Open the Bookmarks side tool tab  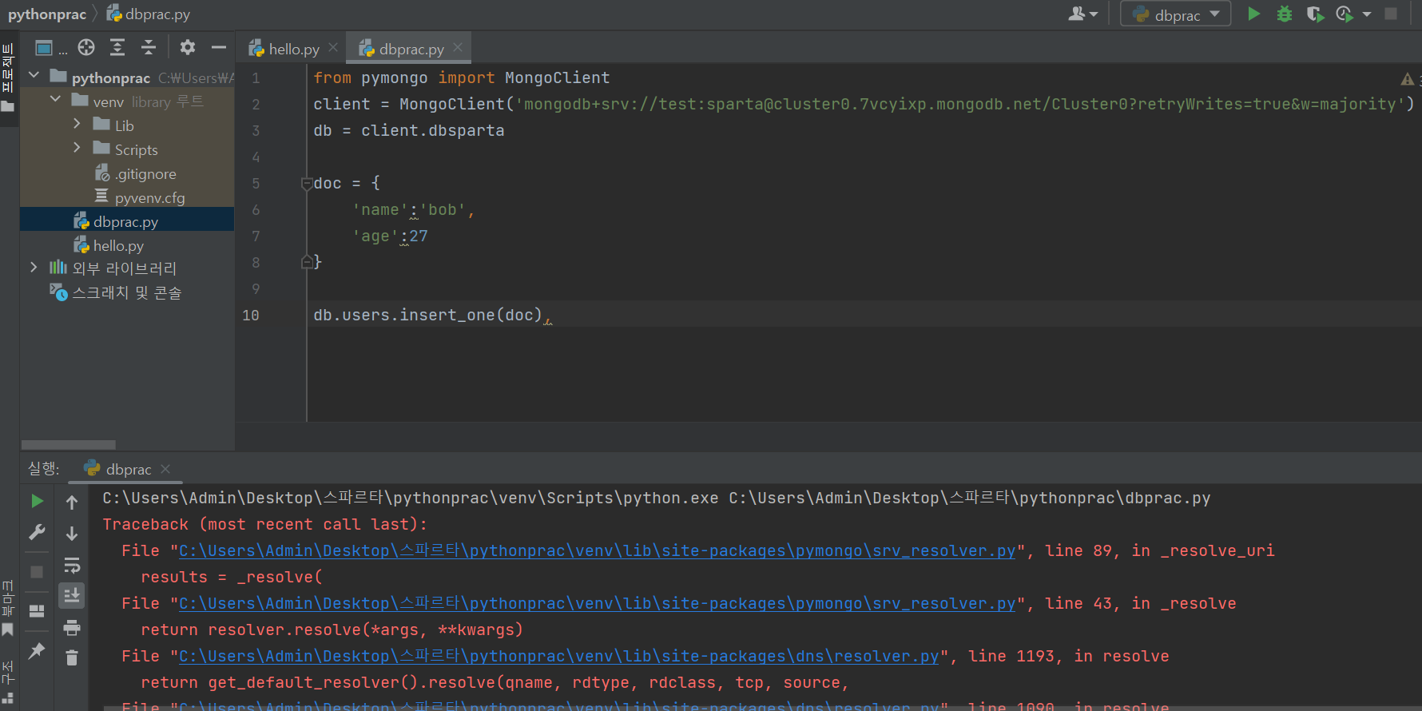pyautogui.click(x=8, y=609)
